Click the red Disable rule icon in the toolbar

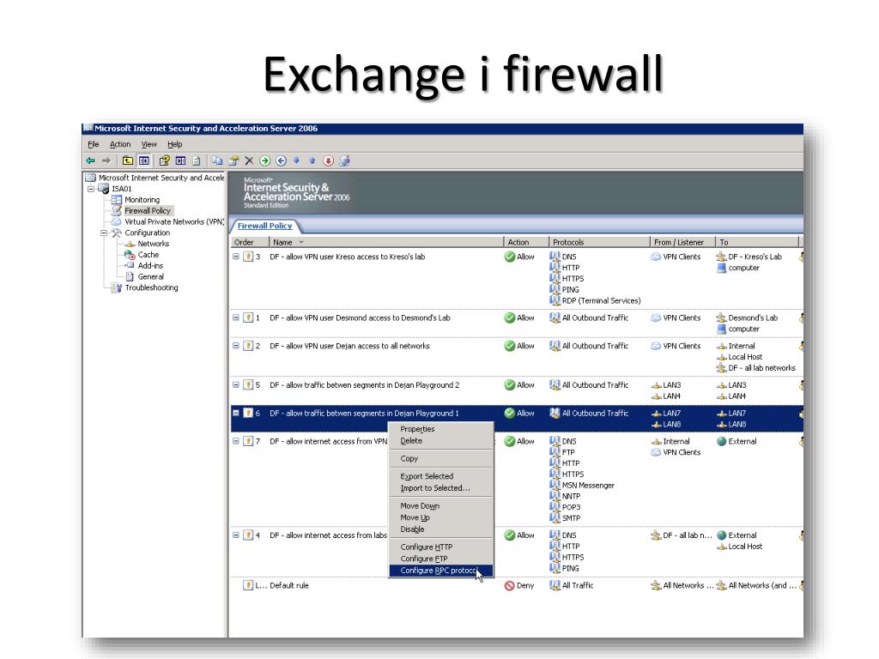pos(329,160)
